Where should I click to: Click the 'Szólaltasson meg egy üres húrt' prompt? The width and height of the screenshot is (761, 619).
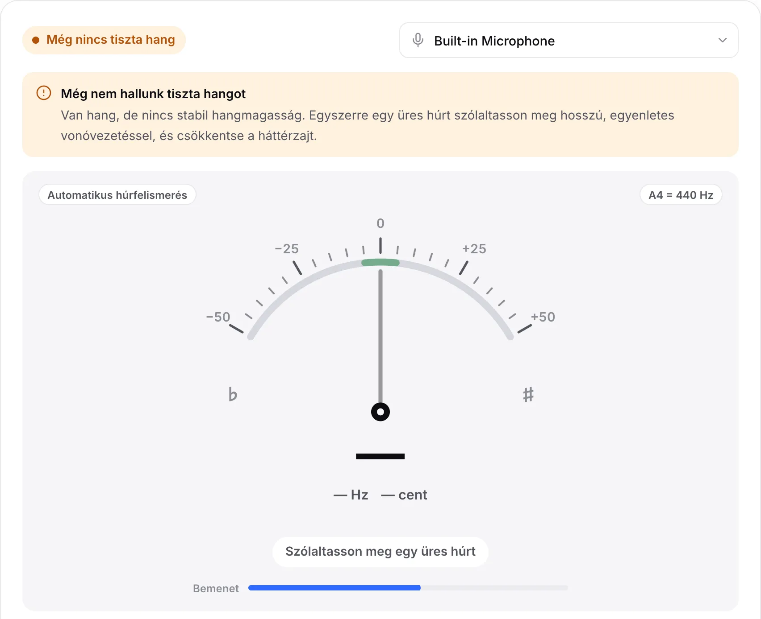coord(380,552)
